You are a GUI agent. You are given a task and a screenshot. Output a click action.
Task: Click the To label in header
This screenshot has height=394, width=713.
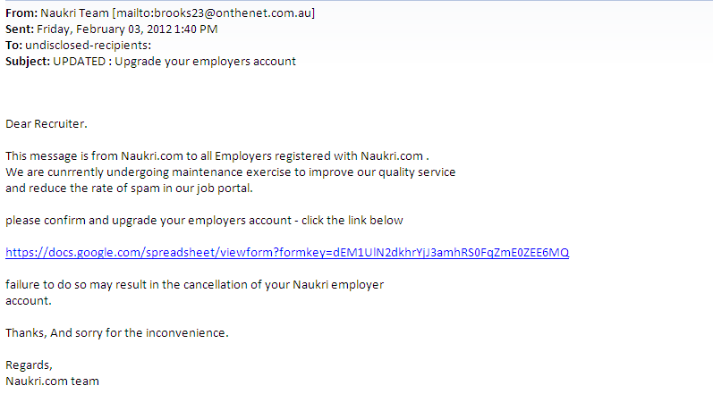[13, 46]
